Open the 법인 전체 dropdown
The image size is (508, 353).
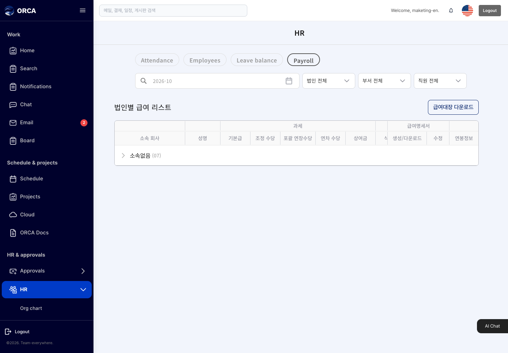point(328,81)
